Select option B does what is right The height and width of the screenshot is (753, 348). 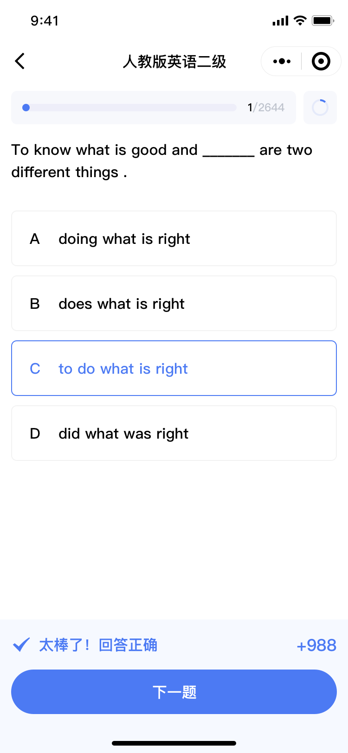[x=174, y=303]
